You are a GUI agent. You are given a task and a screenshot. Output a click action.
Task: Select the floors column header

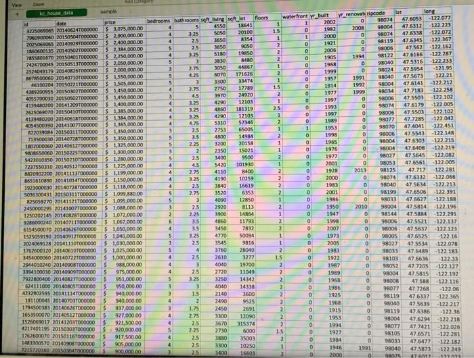[x=267, y=18]
